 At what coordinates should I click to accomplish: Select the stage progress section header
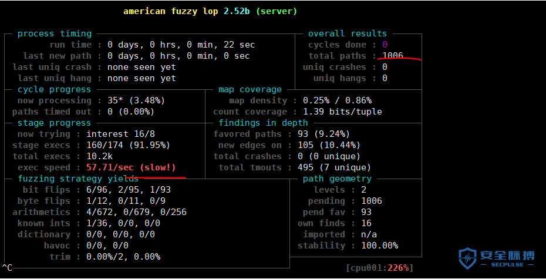pyautogui.click(x=54, y=123)
